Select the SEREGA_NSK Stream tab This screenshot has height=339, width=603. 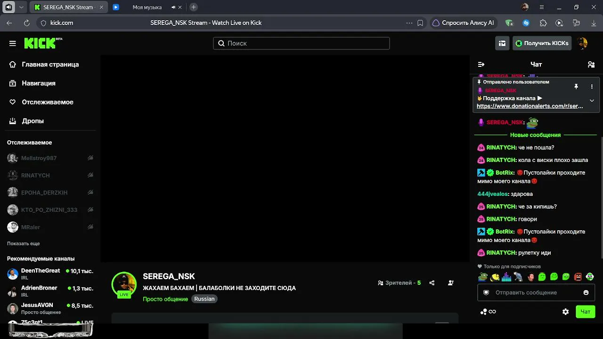click(x=69, y=7)
